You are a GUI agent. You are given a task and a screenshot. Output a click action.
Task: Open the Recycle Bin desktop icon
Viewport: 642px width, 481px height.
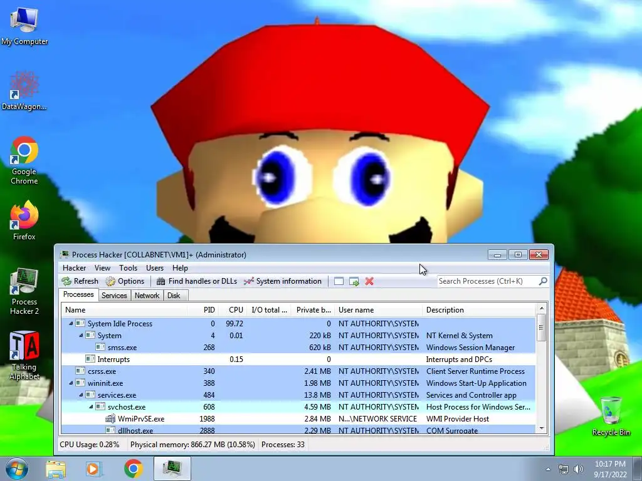tap(611, 416)
